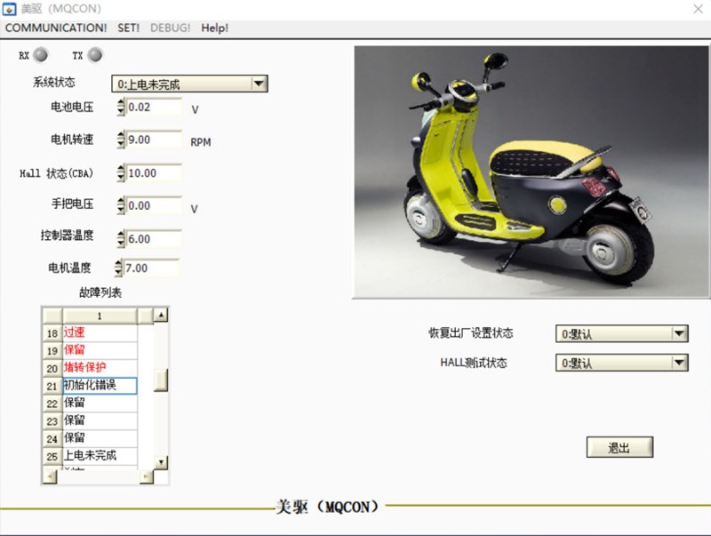Screen dimensions: 711x536
Task: Click the yellow scooter picture
Action: point(531,172)
